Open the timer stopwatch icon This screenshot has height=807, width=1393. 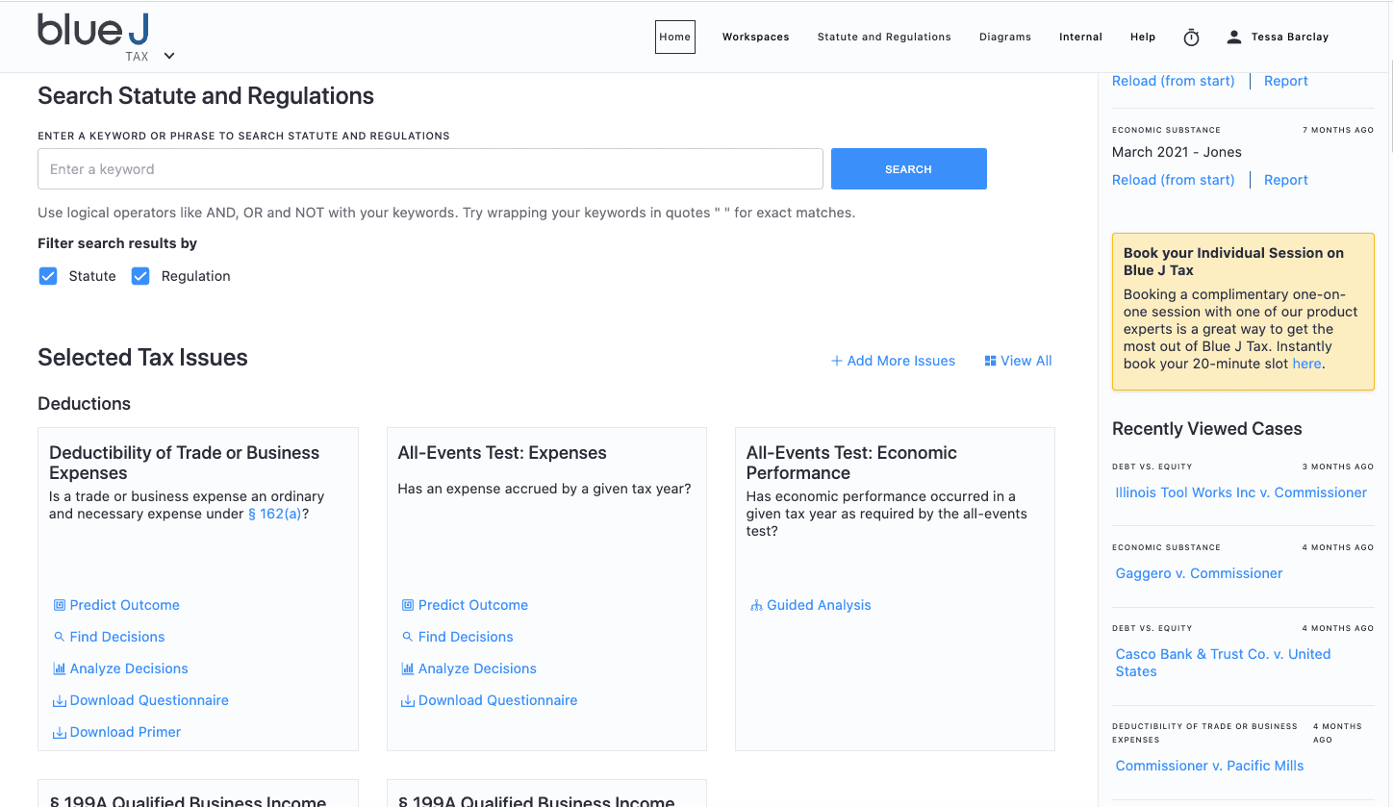click(x=1191, y=38)
